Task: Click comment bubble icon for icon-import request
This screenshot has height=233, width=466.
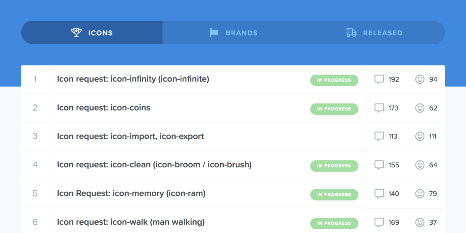Action: [379, 136]
